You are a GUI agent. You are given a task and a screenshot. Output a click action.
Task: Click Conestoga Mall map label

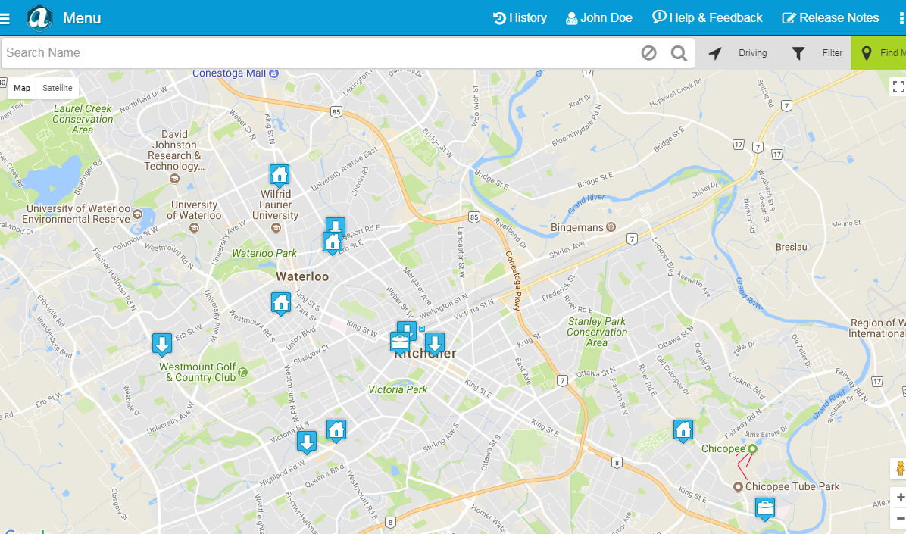click(230, 73)
